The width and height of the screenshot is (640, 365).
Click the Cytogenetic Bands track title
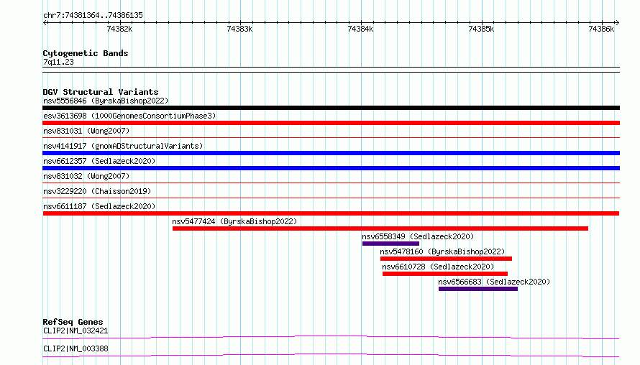click(86, 53)
